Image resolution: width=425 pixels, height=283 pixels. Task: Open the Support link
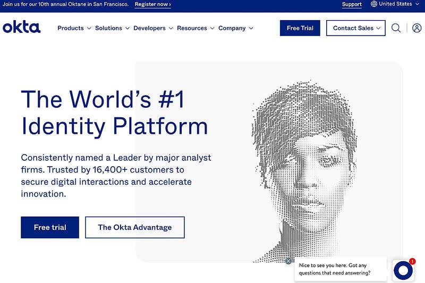pos(352,4)
